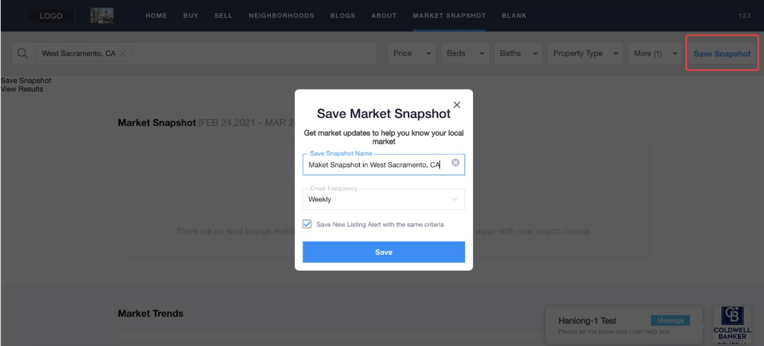Open the Blogs navigation item
This screenshot has height=346, width=764.
click(342, 16)
